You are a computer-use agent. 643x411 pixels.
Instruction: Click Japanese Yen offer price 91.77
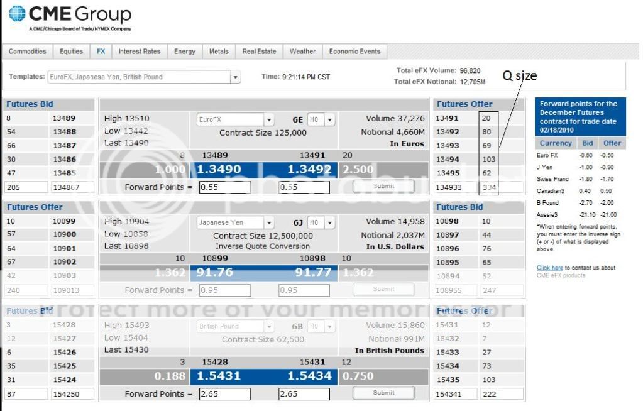(x=313, y=272)
